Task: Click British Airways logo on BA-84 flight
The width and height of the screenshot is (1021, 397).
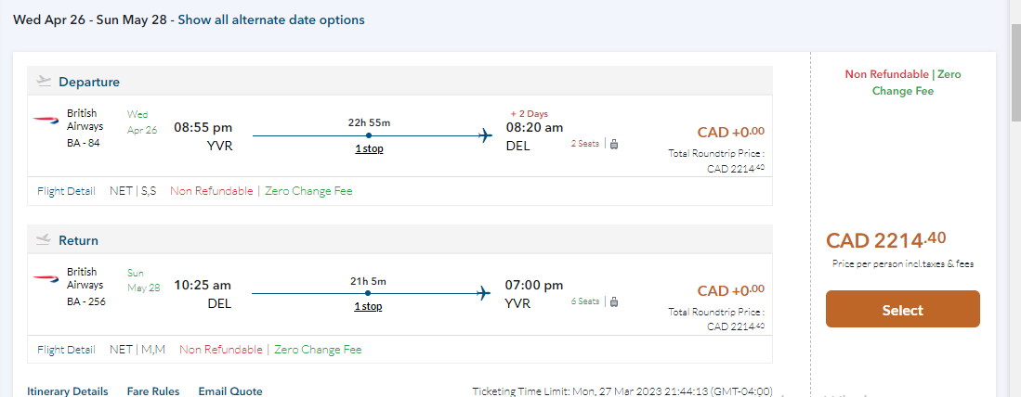Action: tap(46, 120)
